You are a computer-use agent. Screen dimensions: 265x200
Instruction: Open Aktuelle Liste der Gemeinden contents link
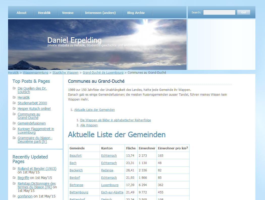coord(94,110)
